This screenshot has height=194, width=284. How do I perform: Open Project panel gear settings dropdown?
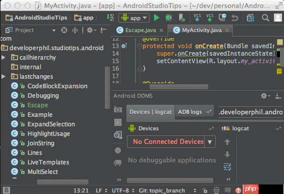(x=91, y=30)
